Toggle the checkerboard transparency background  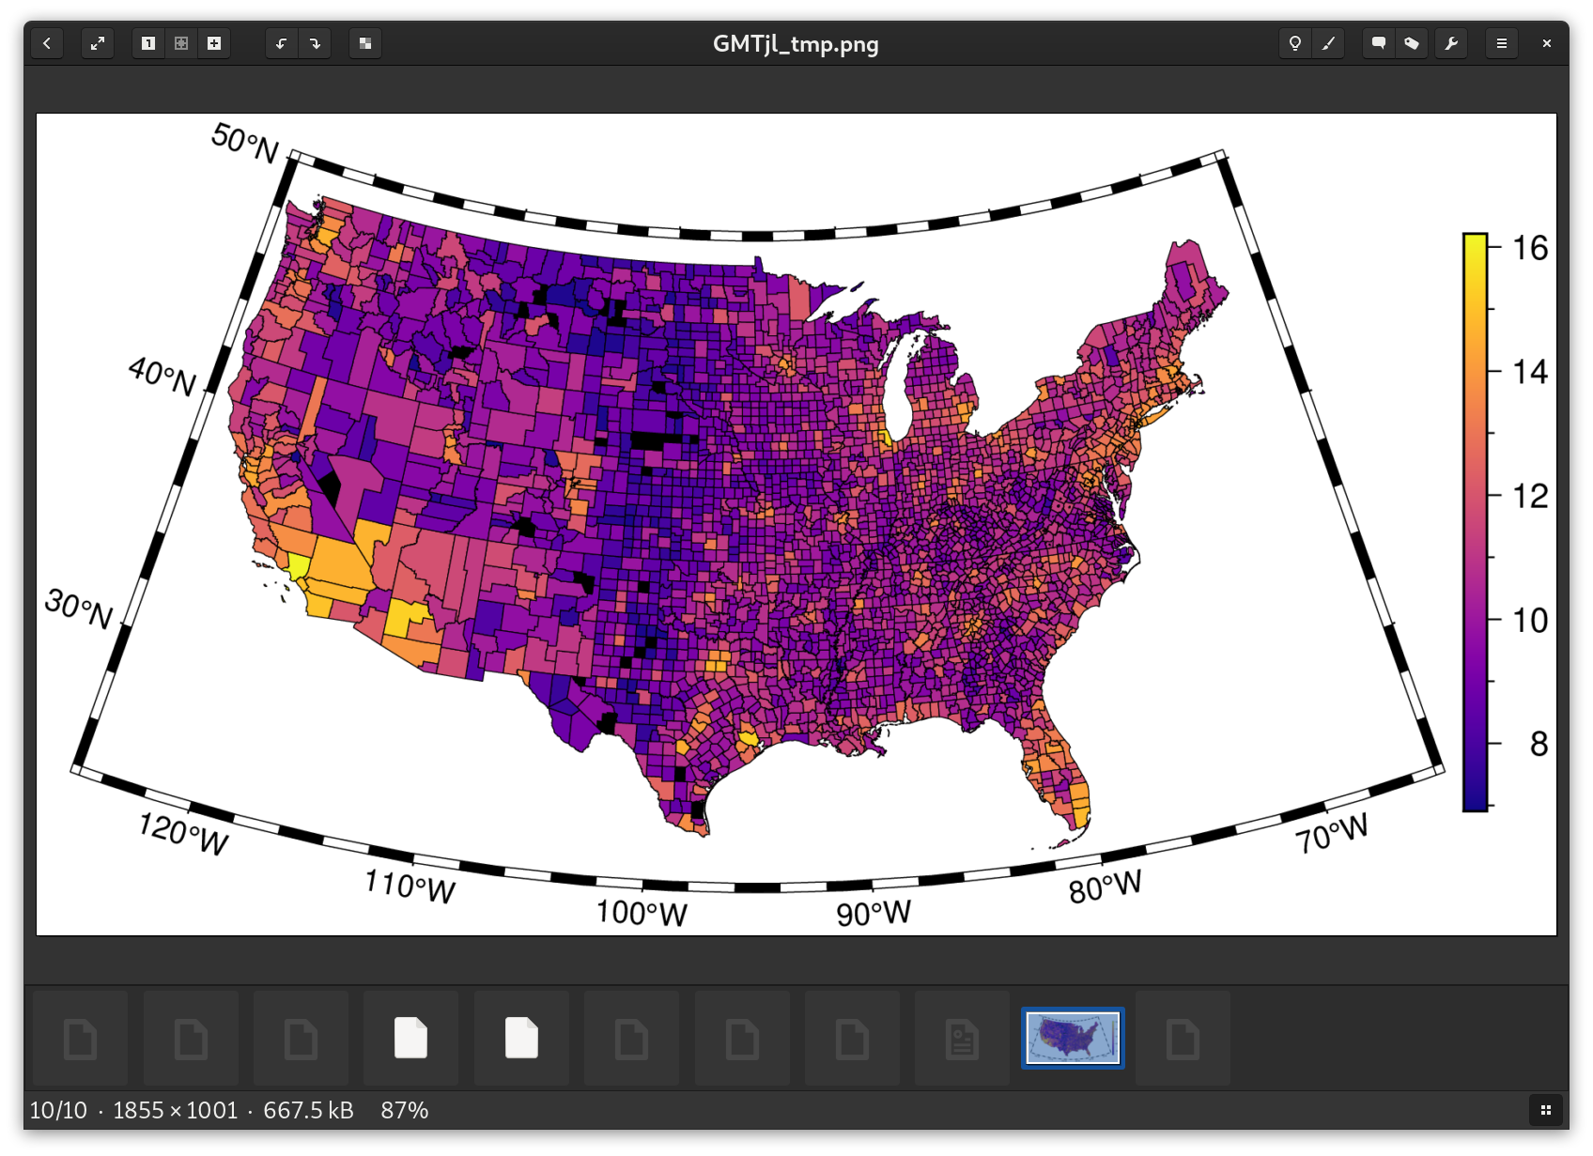click(x=365, y=43)
